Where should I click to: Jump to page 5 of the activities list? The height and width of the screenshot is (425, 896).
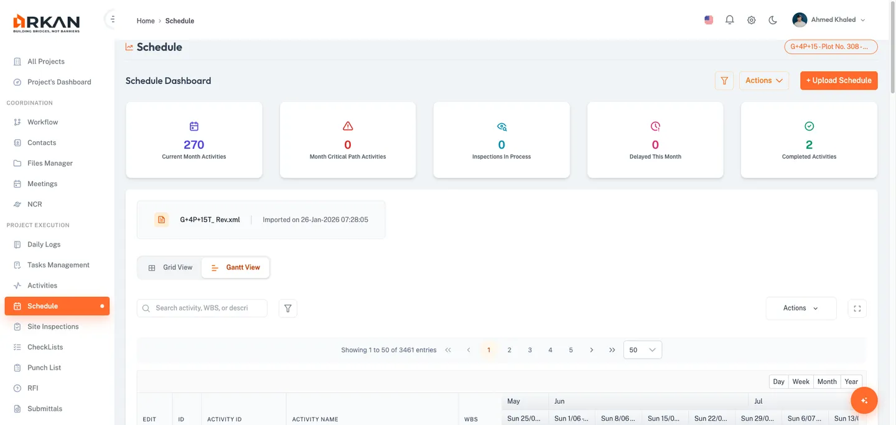571,350
